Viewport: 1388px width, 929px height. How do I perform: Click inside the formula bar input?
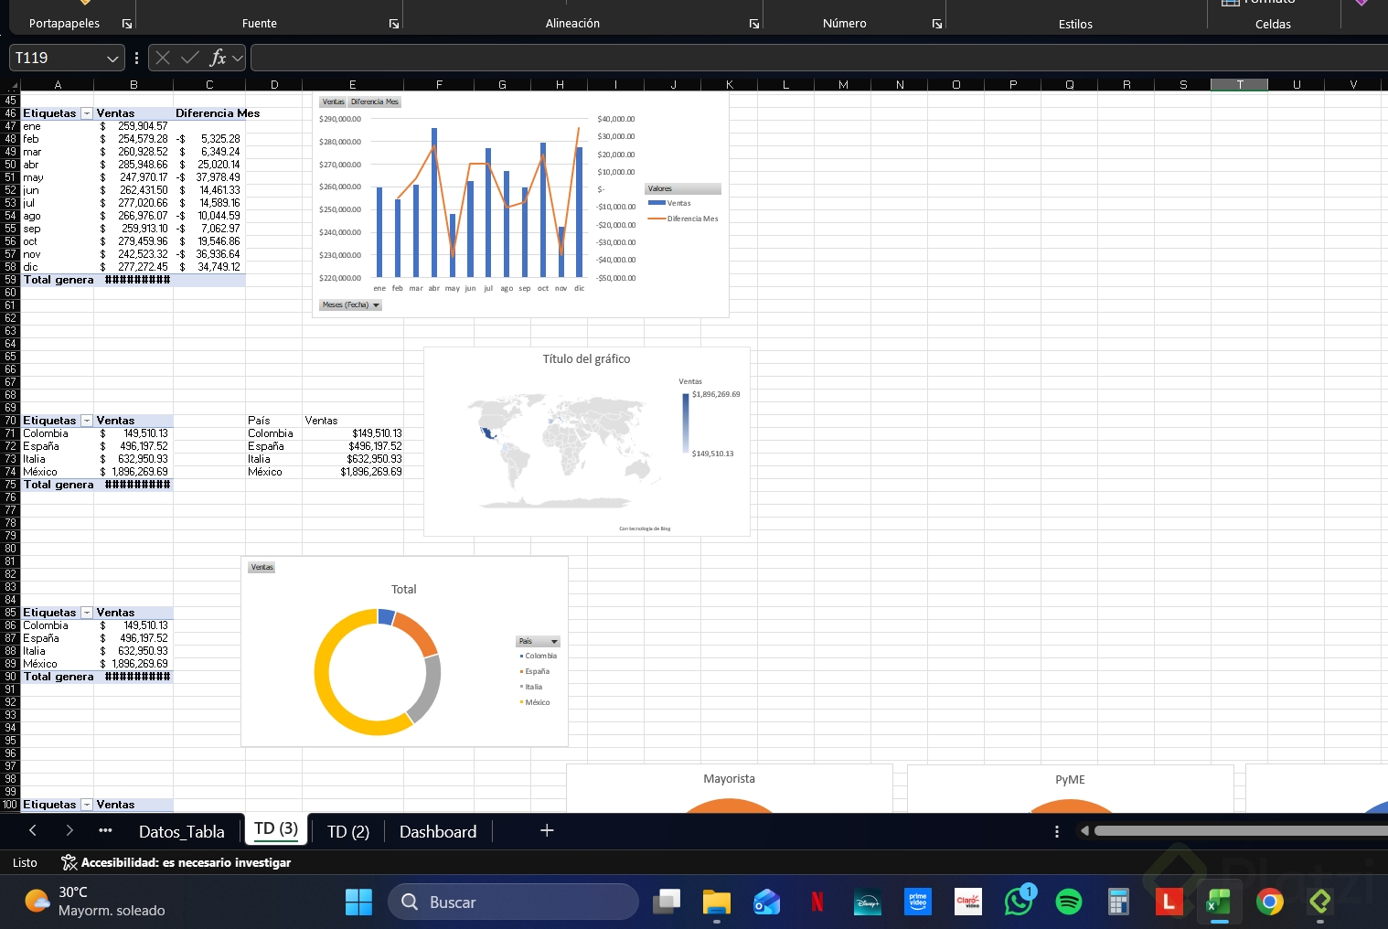[817, 59]
